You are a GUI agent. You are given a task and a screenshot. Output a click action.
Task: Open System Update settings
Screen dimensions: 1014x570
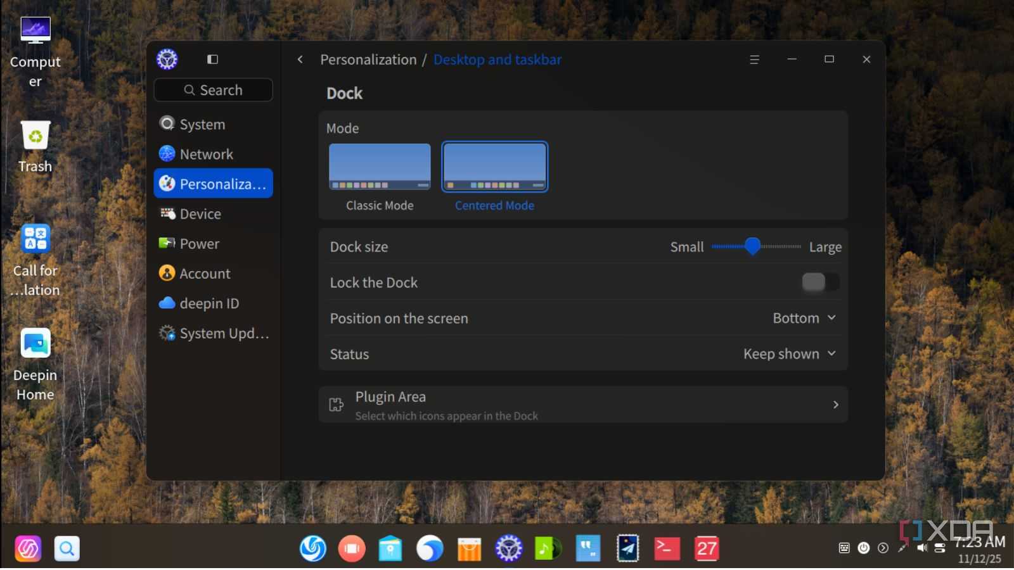[x=213, y=333]
